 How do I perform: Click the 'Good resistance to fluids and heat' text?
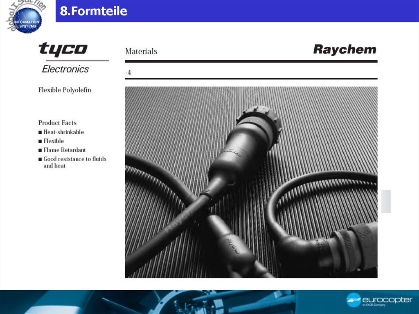pos(74,162)
